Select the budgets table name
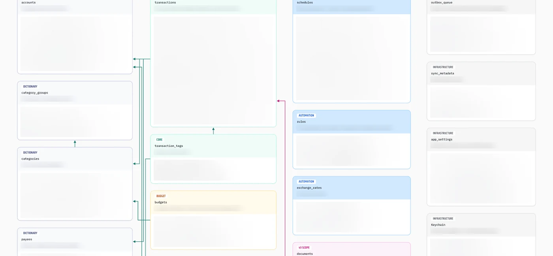 [x=161, y=202]
